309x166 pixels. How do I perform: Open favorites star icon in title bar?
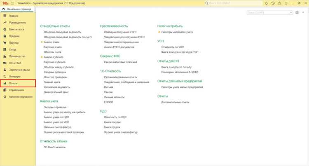pyautogui.click(x=279, y=3)
